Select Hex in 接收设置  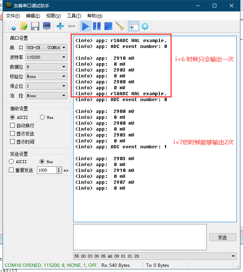(47, 117)
